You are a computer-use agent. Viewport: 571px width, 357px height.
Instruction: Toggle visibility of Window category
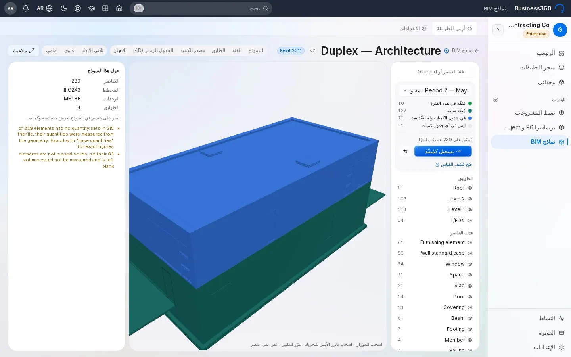[470, 264]
